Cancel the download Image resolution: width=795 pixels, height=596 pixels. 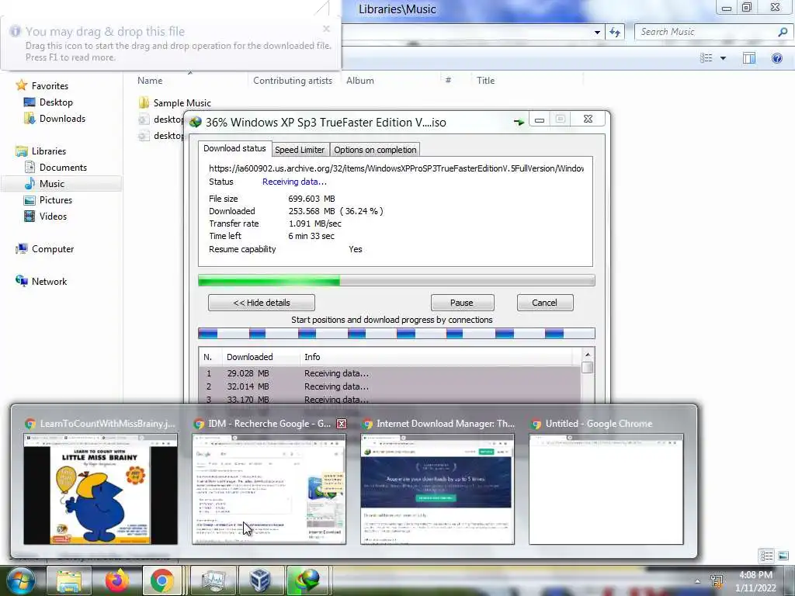pos(544,303)
